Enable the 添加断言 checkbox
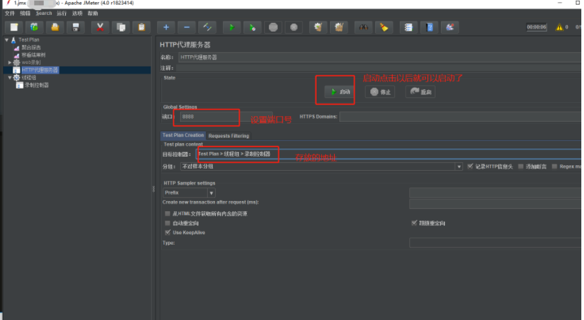Screen dimensions: 584x320 tap(521, 166)
